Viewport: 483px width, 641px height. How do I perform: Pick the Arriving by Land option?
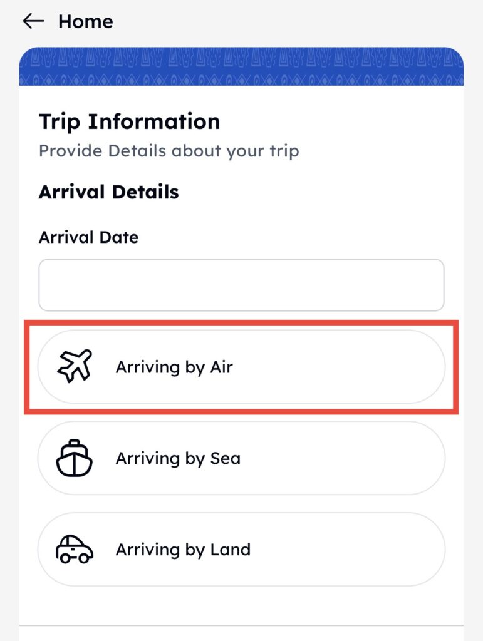(x=241, y=550)
